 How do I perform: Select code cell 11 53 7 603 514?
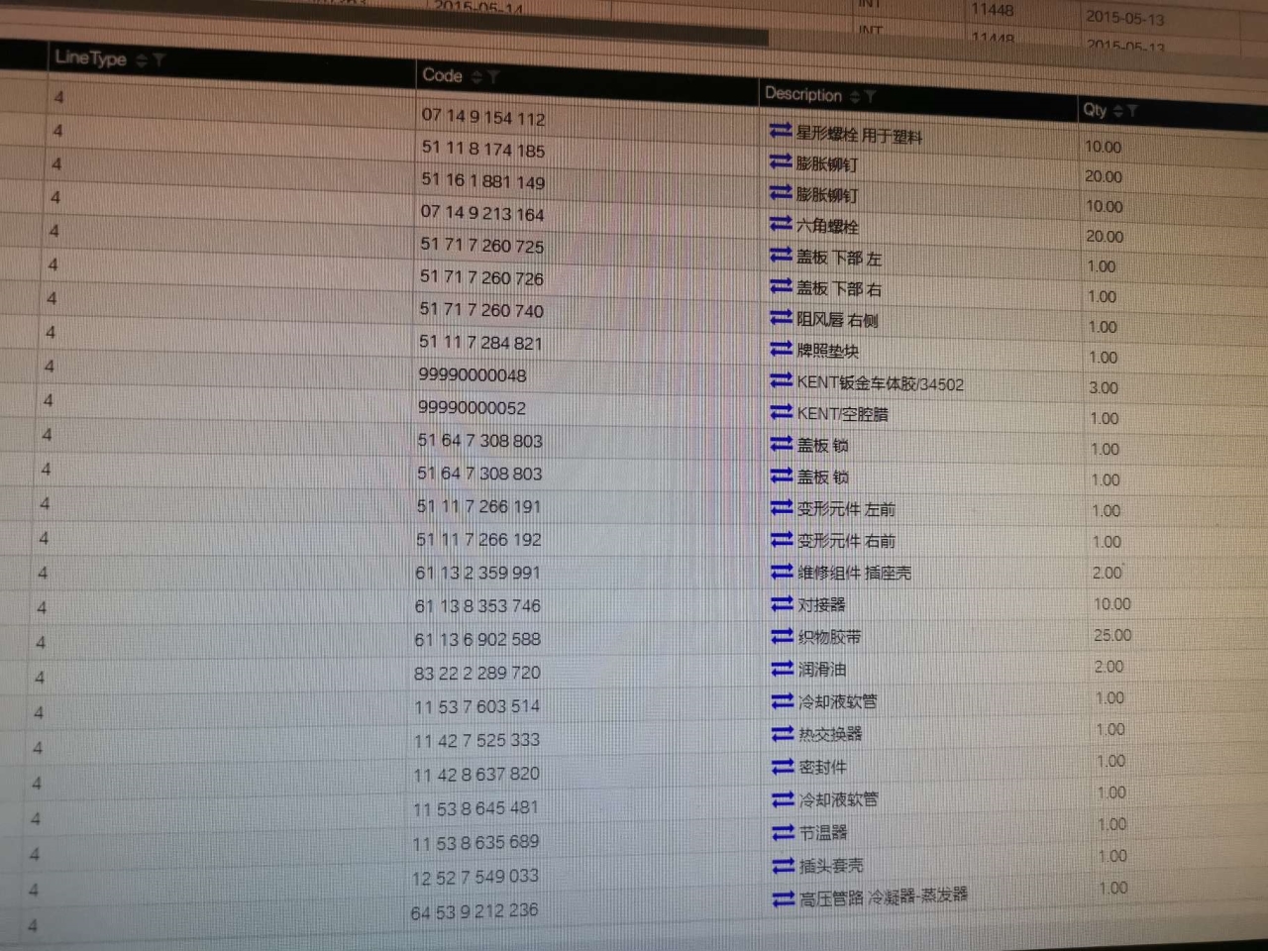[476, 707]
